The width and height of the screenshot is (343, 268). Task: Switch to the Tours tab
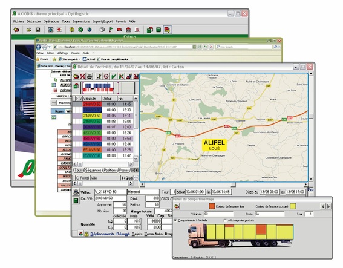79,170
